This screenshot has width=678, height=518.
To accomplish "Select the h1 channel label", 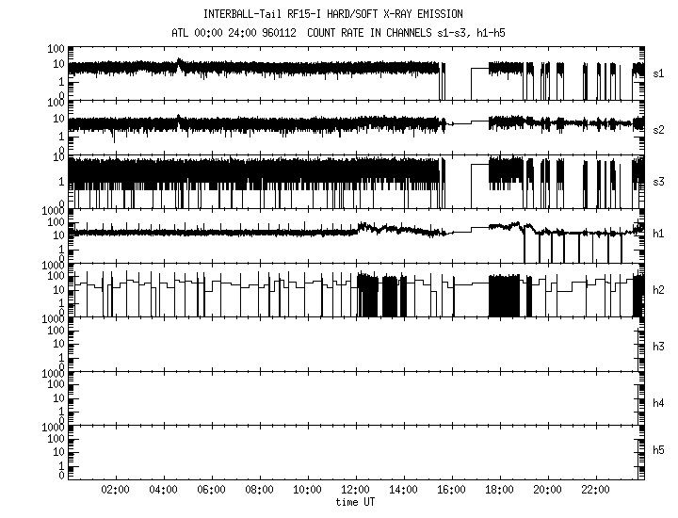I will (659, 235).
